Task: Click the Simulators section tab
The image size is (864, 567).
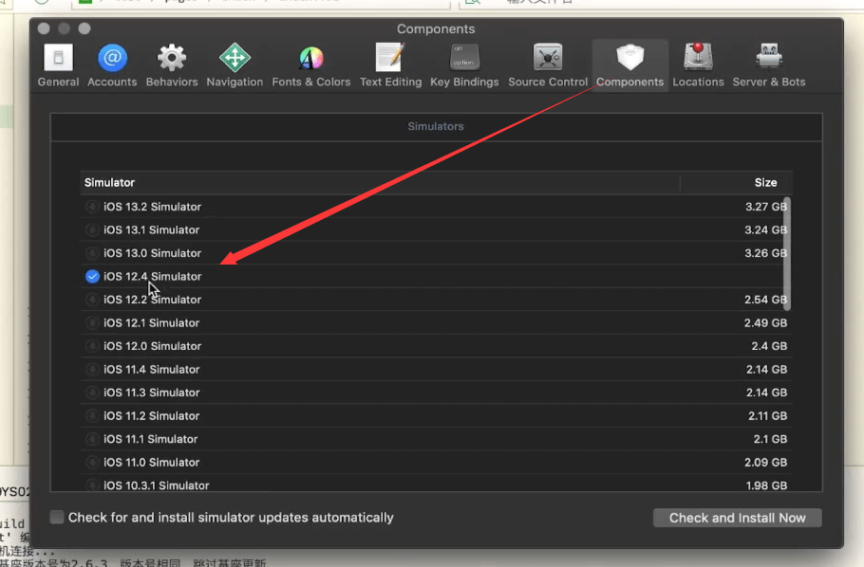Action: click(x=436, y=127)
